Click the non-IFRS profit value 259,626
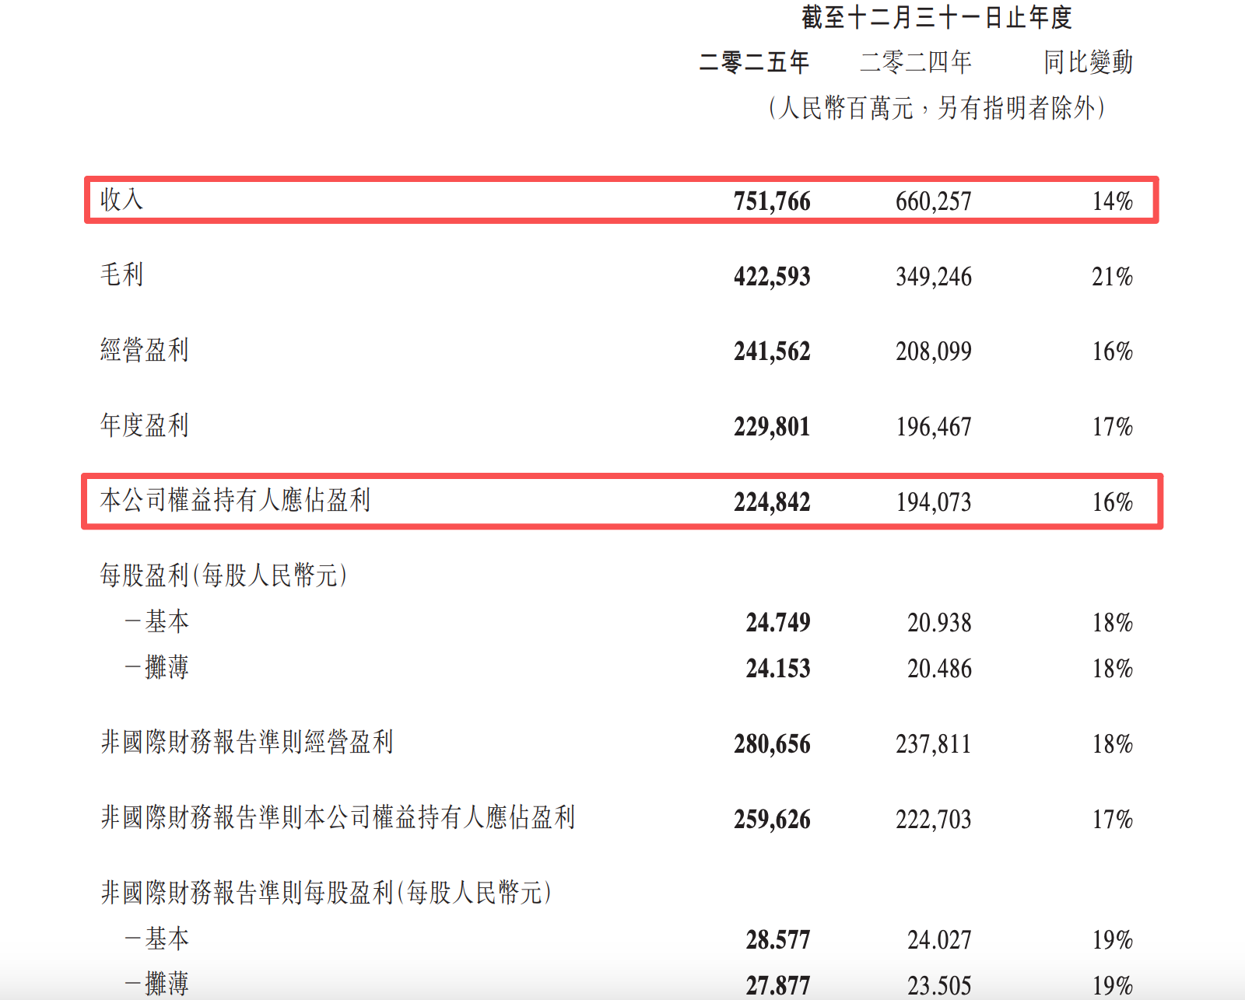 click(772, 820)
